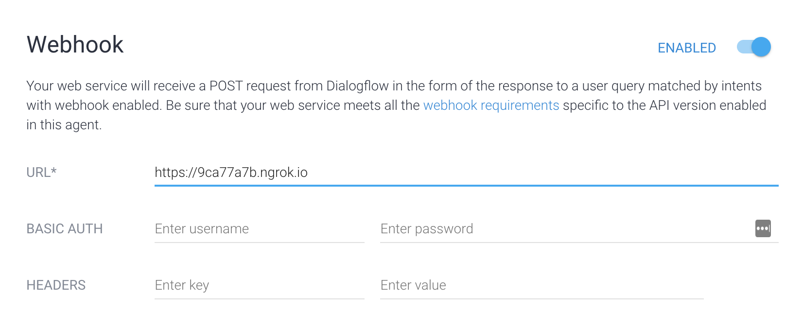The image size is (803, 313).
Task: Select the Enter key header field
Action: pyautogui.click(x=259, y=285)
